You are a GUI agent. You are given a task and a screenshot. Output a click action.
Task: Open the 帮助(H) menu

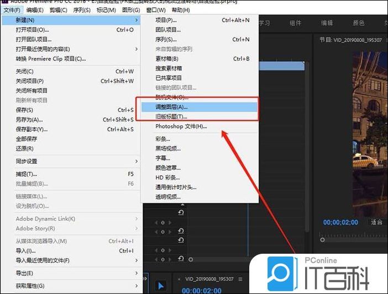coord(181,10)
